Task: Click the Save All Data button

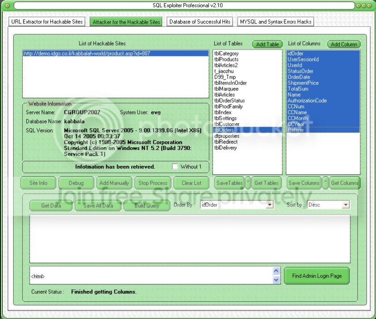Action: (98, 205)
